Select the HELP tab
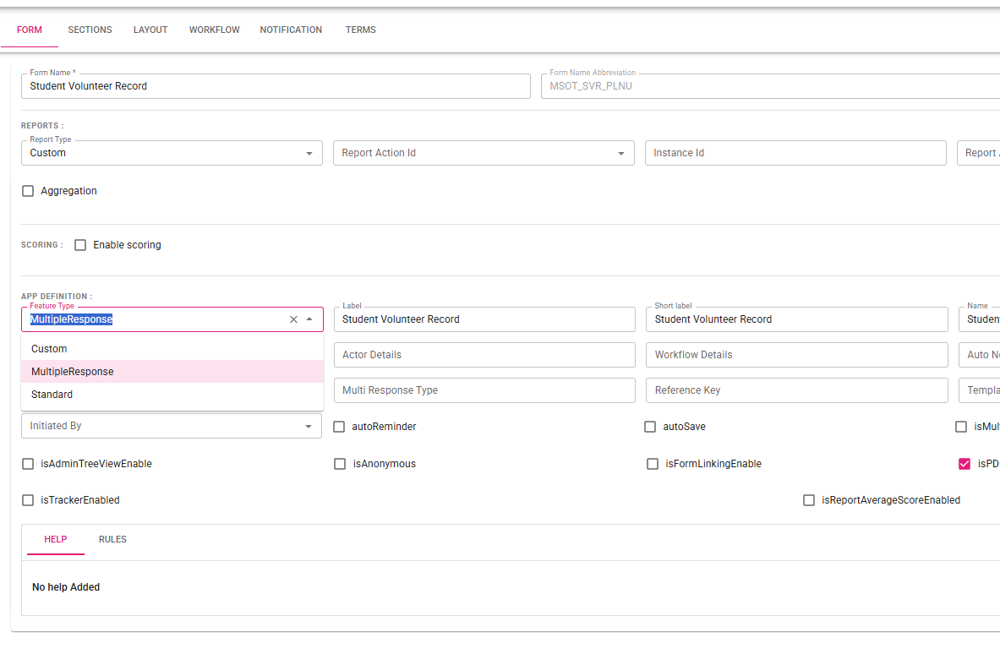This screenshot has width=1000, height=654. point(56,539)
